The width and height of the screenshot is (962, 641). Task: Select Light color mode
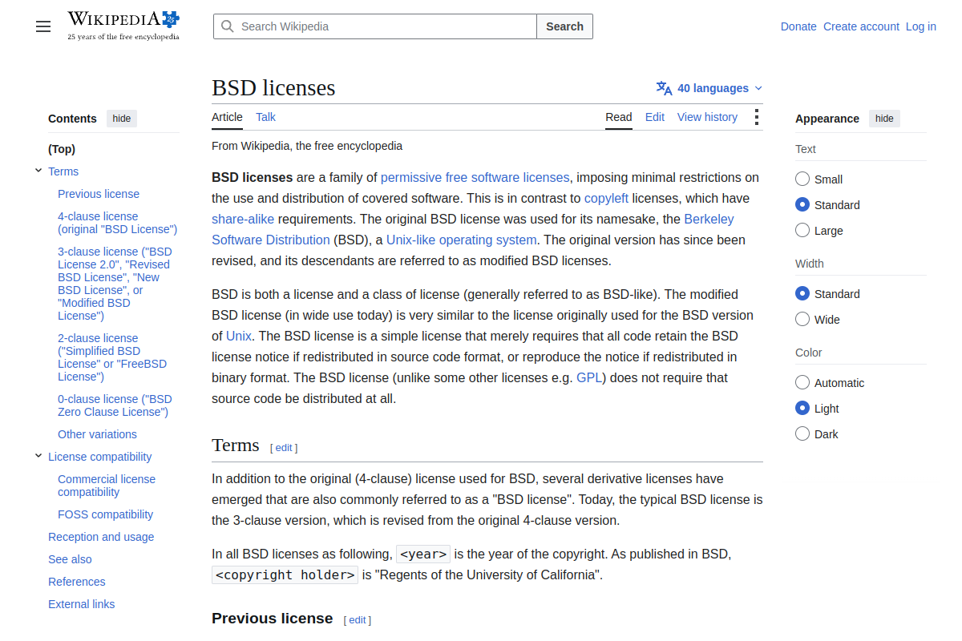pyautogui.click(x=802, y=409)
